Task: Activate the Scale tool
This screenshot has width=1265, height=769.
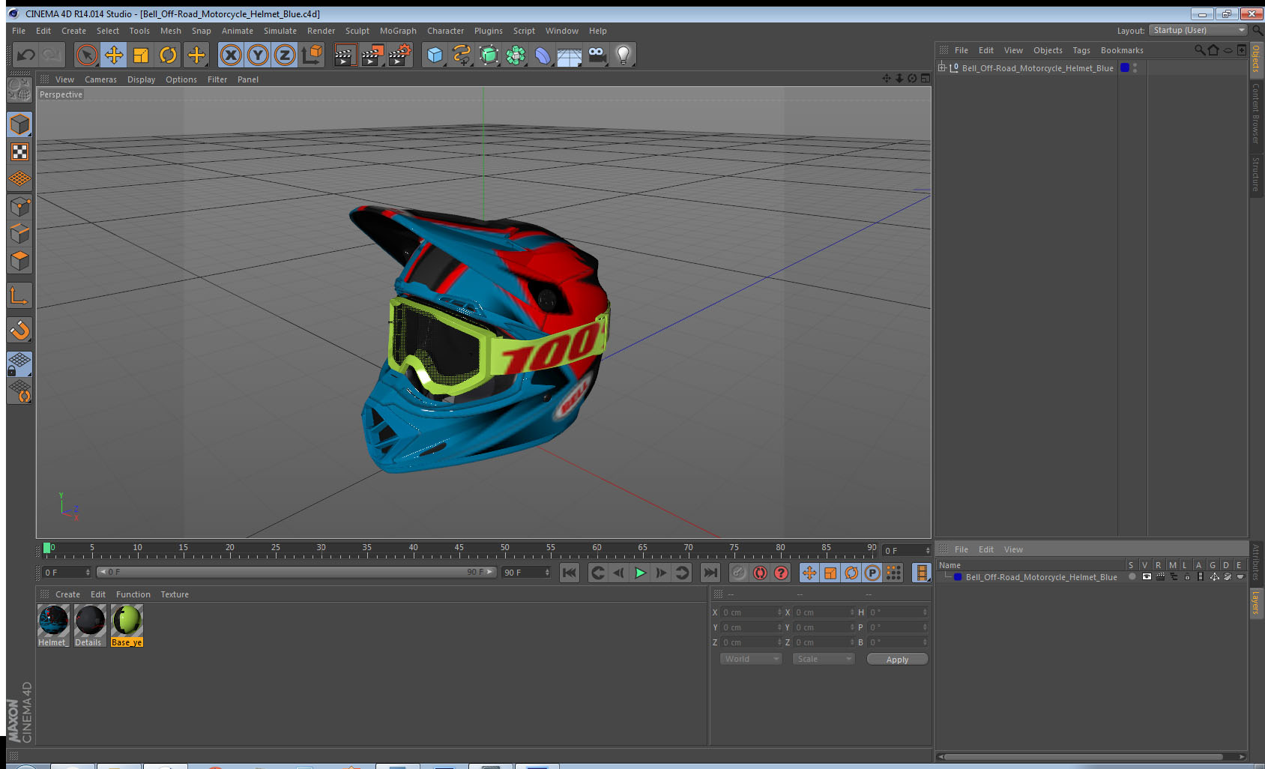Action: 141,55
